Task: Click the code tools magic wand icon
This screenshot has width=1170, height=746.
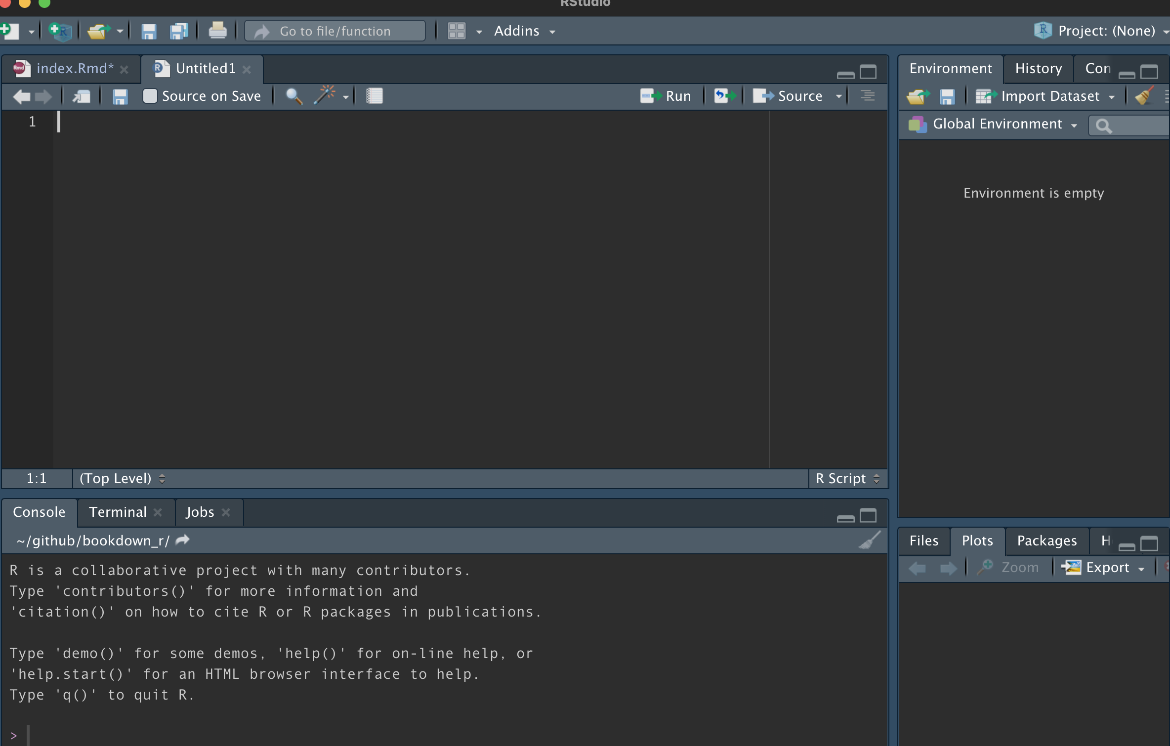Action: [324, 95]
